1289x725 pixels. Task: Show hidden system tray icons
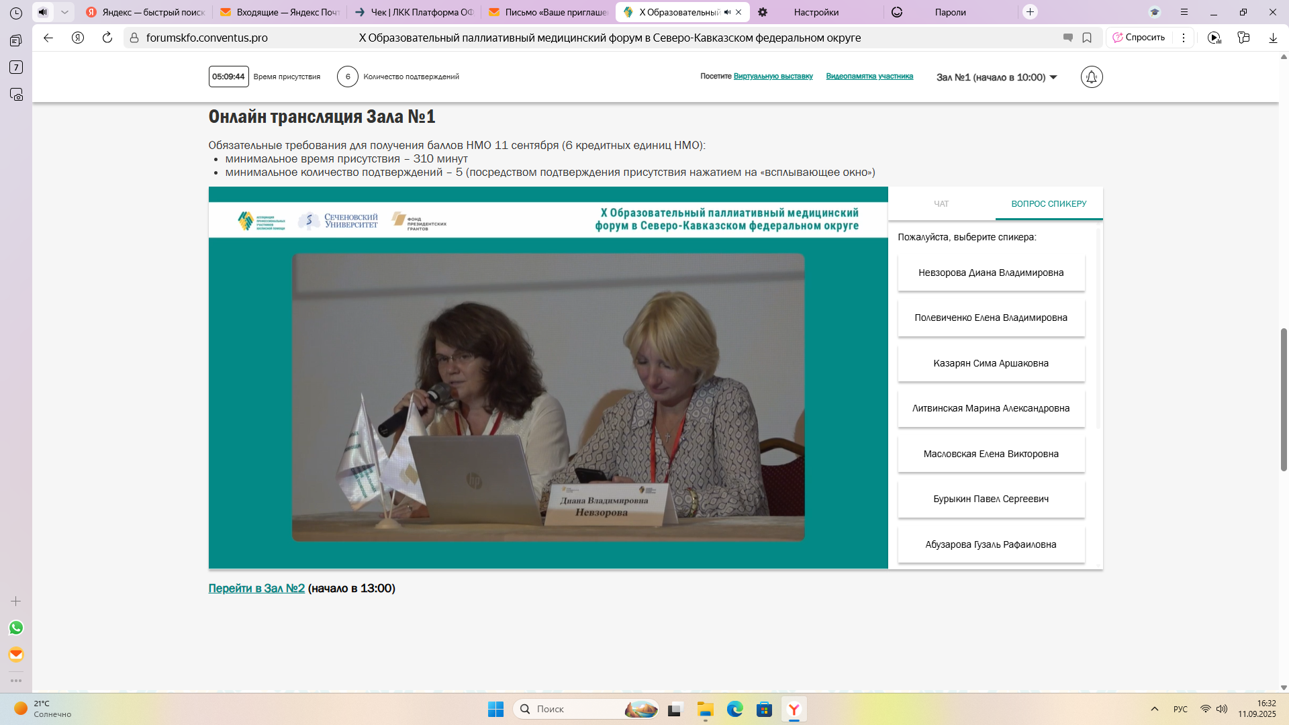(x=1155, y=709)
